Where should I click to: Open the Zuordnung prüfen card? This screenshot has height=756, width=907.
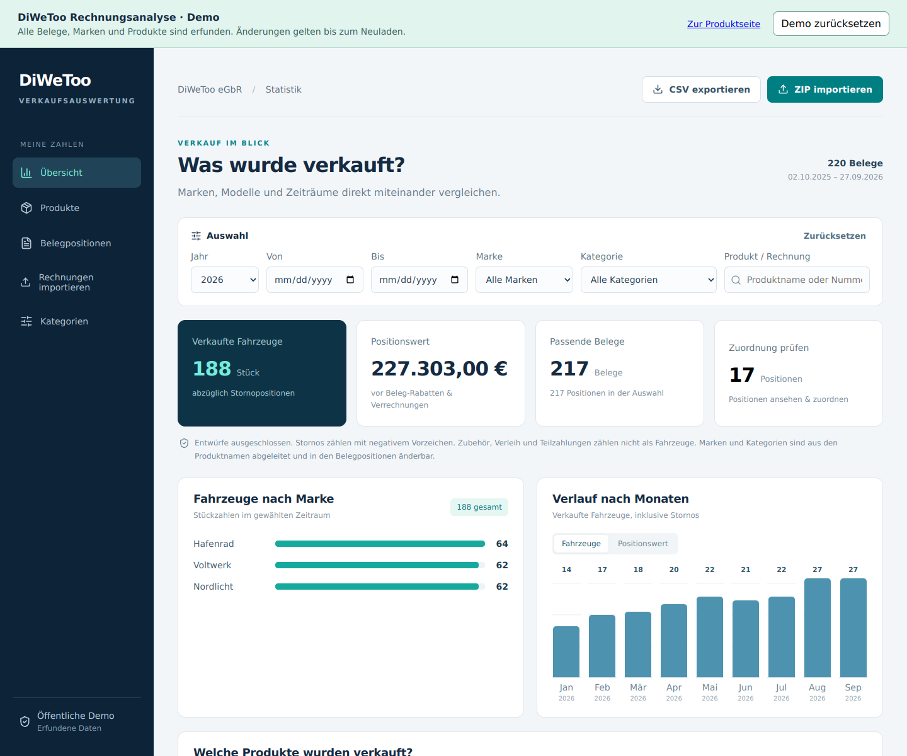point(799,373)
